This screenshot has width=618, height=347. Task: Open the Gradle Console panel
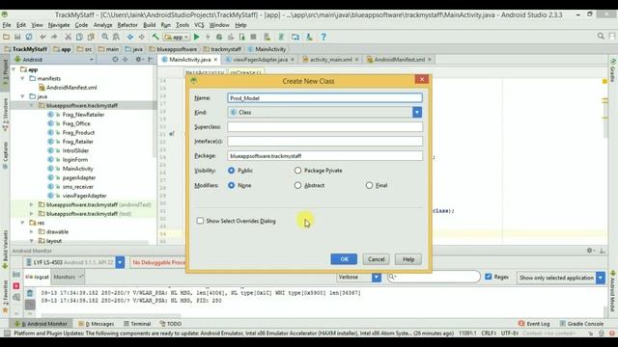pyautogui.click(x=581, y=324)
